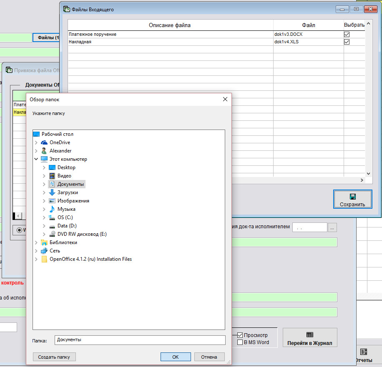Viewport: 382px width, 367px height.
Task: Select DVD RW дисковод (E:) in tree
Action: click(x=82, y=234)
